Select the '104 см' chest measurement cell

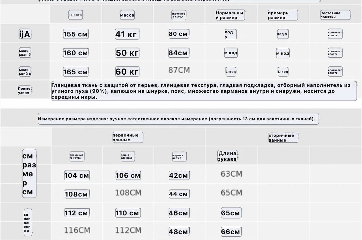(x=77, y=175)
